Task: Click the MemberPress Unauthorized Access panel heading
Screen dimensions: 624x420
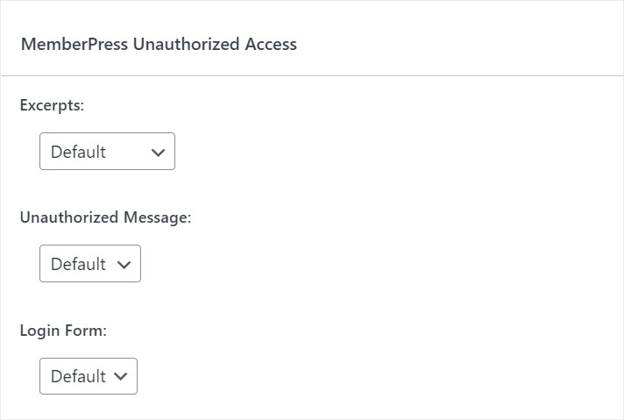Action: pyautogui.click(x=159, y=44)
